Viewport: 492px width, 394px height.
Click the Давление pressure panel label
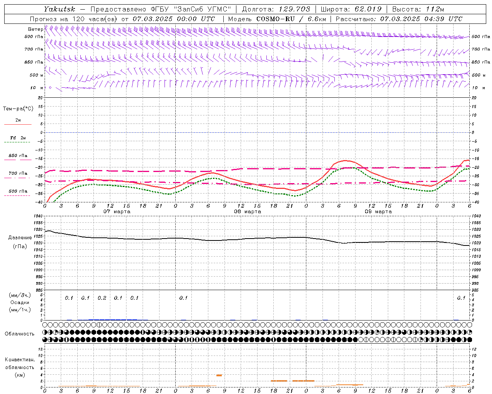(x=20, y=238)
